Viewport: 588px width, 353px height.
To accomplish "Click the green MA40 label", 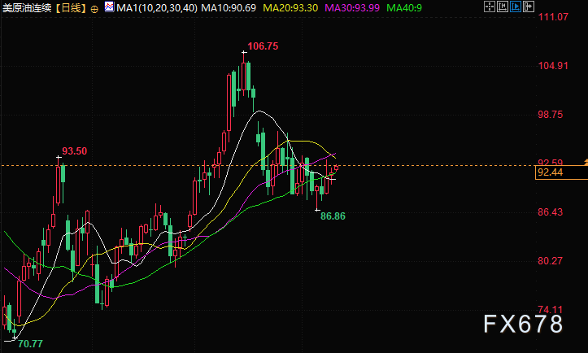I will 404,7.
